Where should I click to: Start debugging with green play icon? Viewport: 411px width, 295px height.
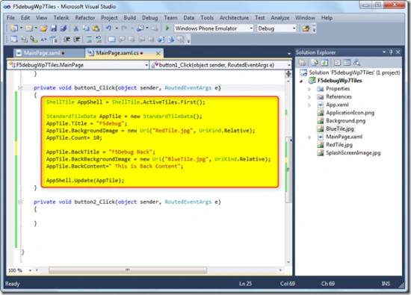167,28
